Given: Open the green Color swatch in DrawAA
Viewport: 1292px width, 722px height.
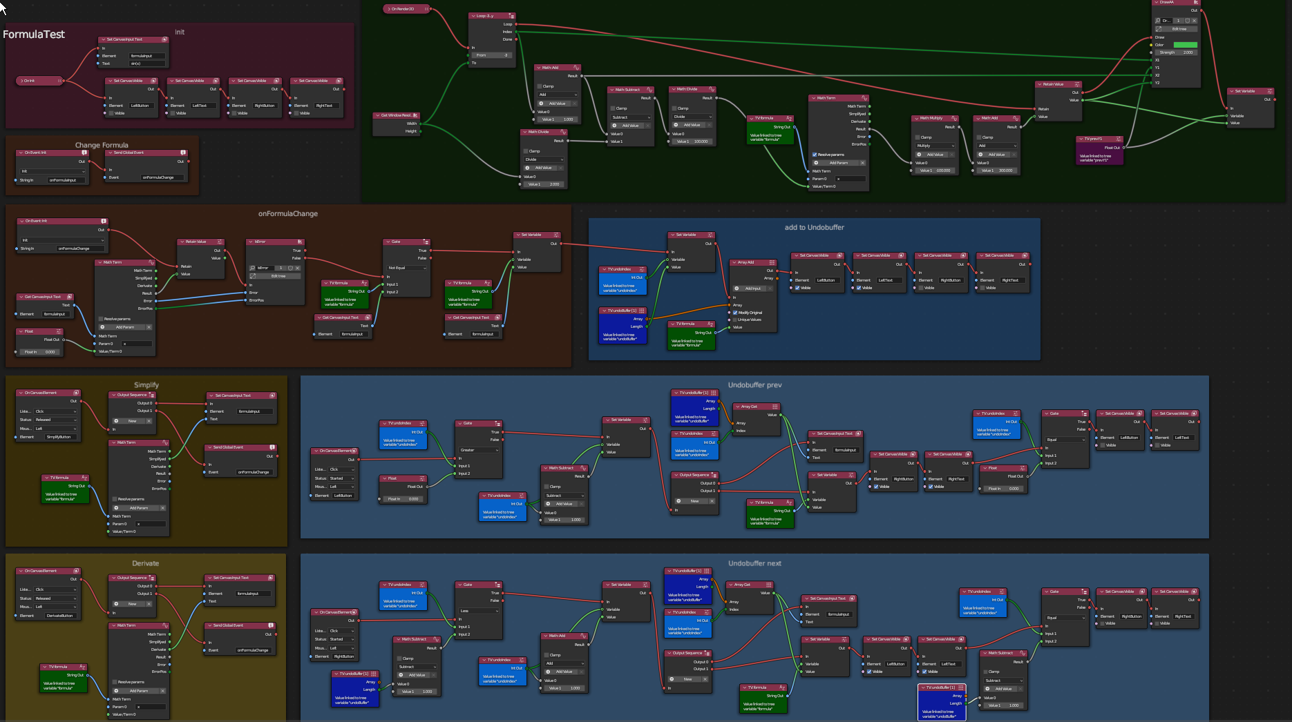Looking at the screenshot, I should (1185, 45).
